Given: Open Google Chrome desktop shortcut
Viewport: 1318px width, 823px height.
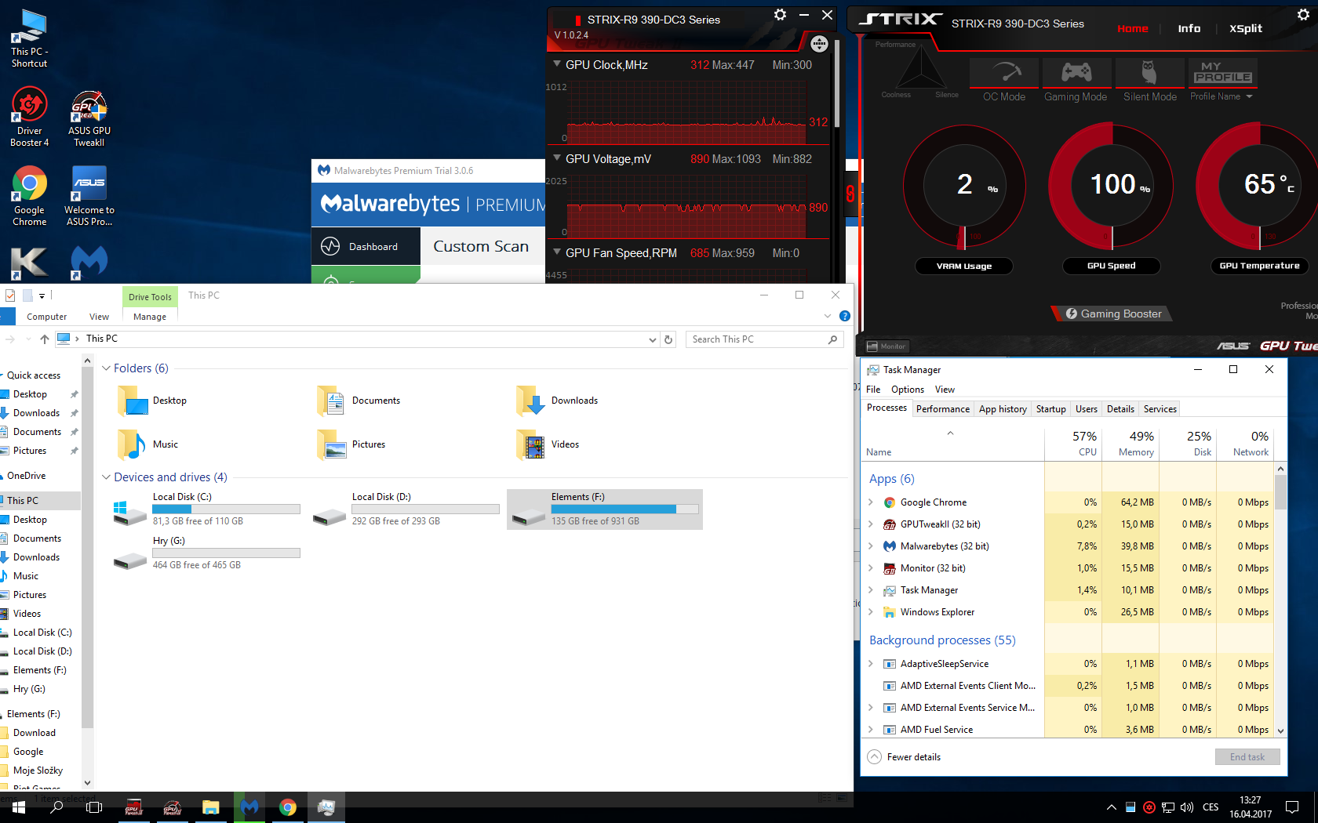Looking at the screenshot, I should pyautogui.click(x=29, y=196).
